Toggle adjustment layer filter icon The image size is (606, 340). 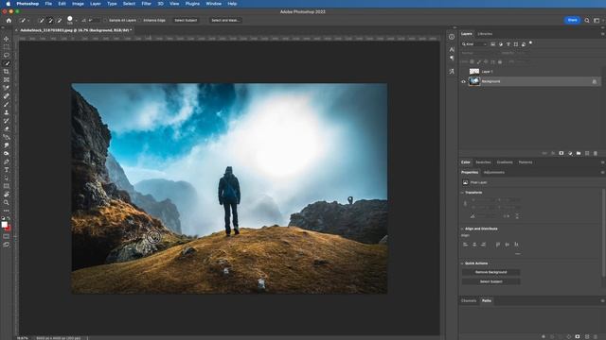tap(501, 44)
